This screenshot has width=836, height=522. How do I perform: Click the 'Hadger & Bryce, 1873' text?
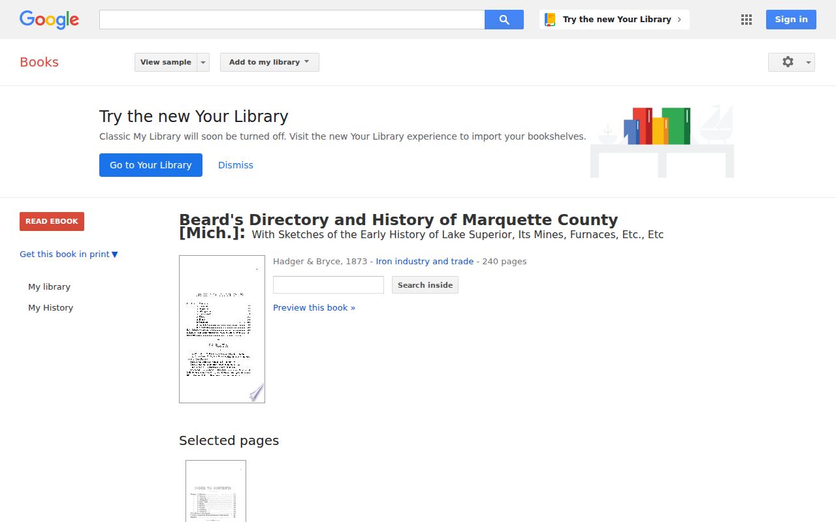(x=320, y=262)
